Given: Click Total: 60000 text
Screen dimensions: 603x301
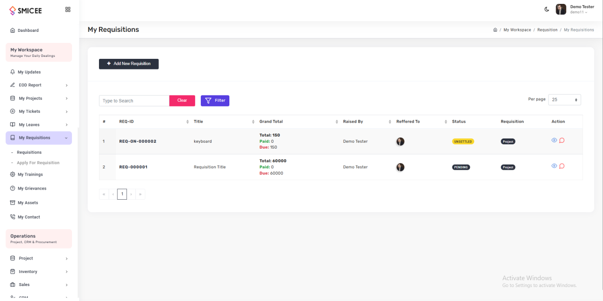Looking at the screenshot, I should tap(273, 161).
